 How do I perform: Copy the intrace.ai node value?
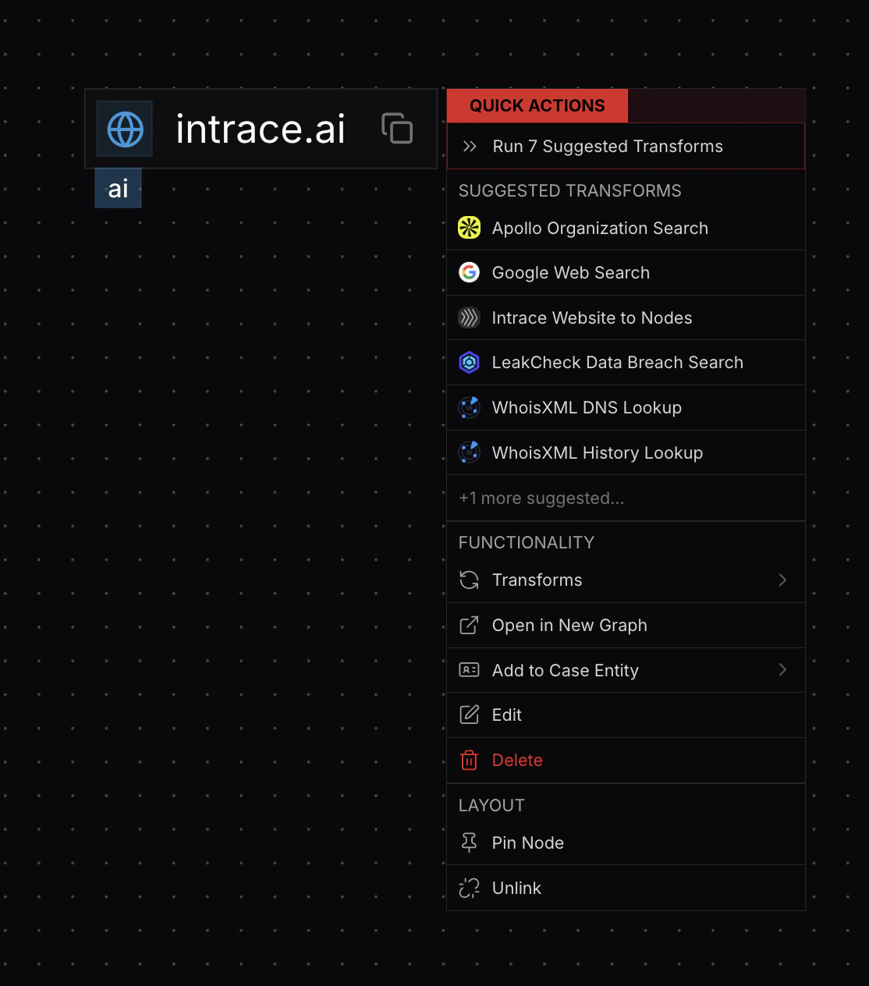(397, 128)
